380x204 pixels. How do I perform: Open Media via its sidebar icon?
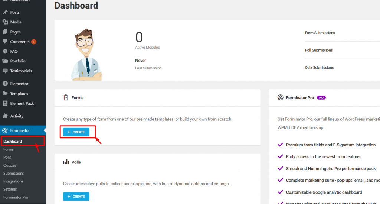(x=5, y=22)
